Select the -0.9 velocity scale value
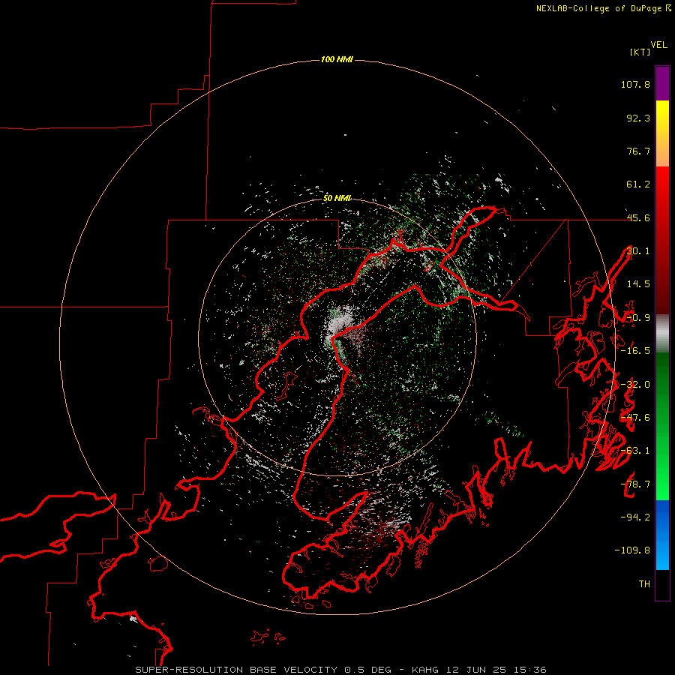Screen dimensions: 675x675 point(638,318)
